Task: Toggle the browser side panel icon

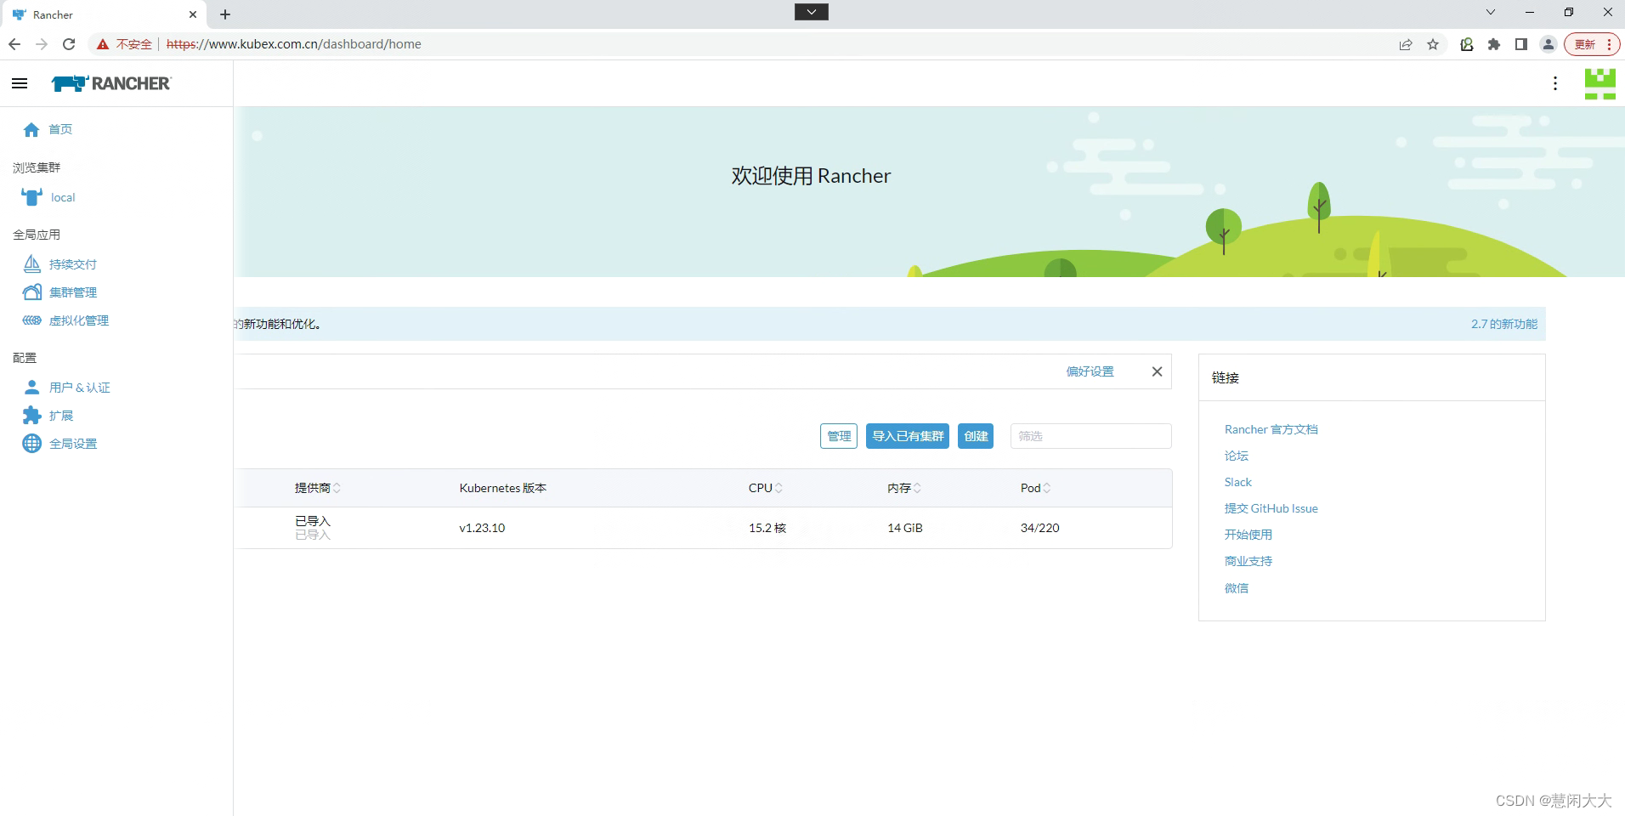Action: [x=1521, y=44]
